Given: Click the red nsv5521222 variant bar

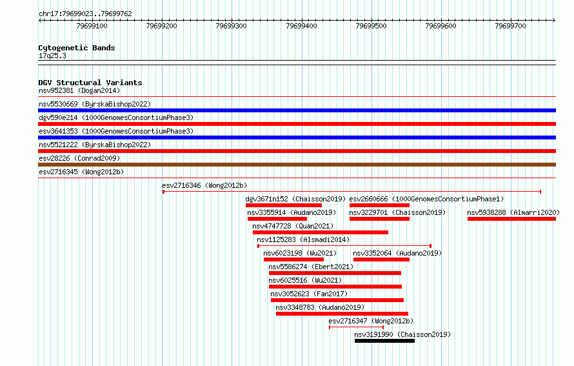Looking at the screenshot, I should pyautogui.click(x=297, y=151).
